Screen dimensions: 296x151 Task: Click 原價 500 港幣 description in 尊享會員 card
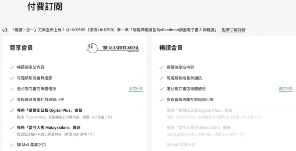coord(56,134)
